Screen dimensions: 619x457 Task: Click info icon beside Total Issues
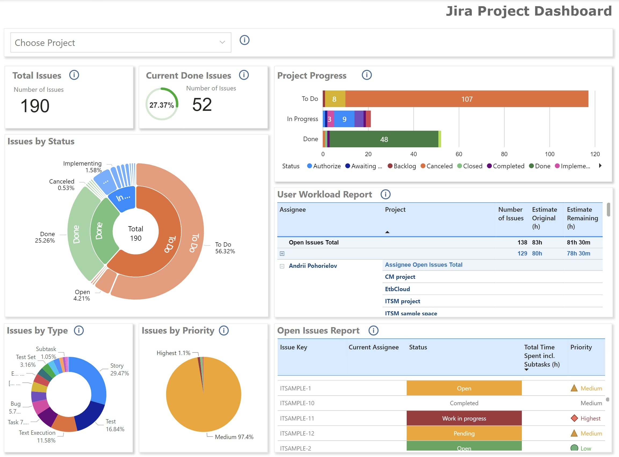[74, 75]
